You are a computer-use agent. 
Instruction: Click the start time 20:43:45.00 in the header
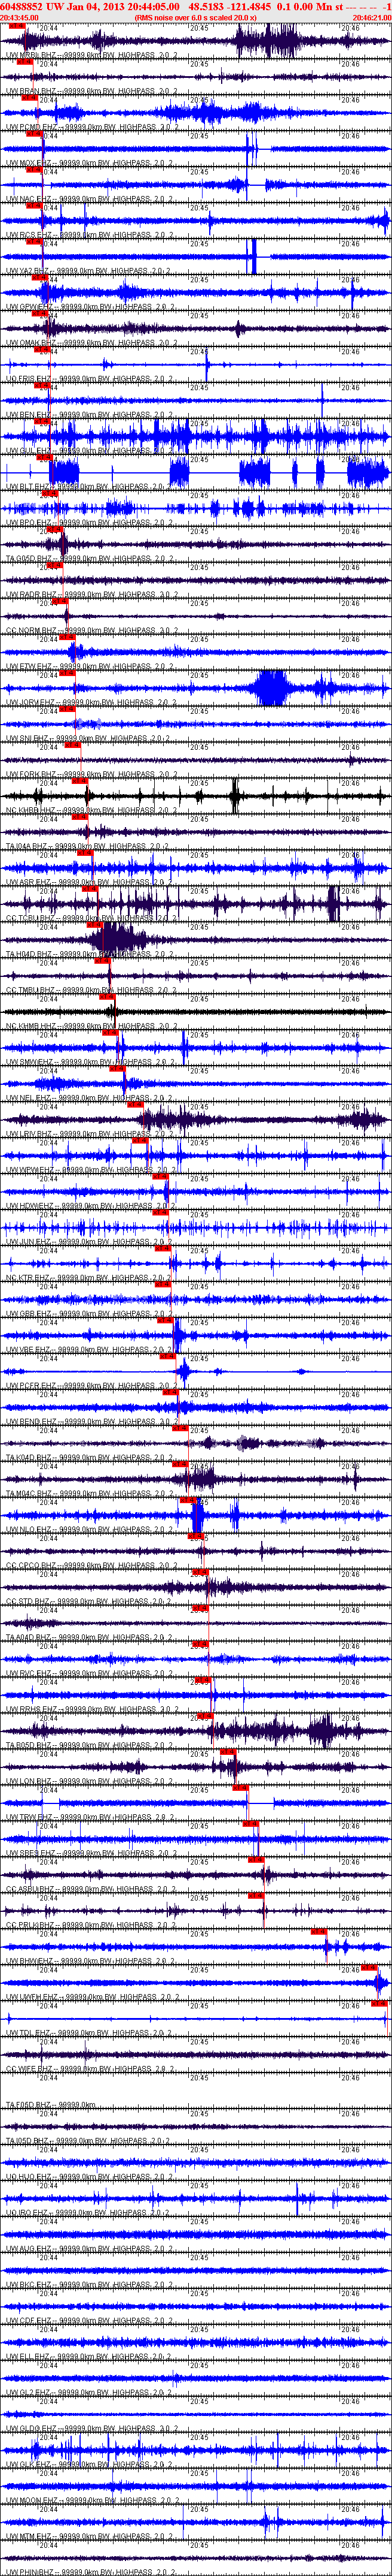tap(20, 18)
